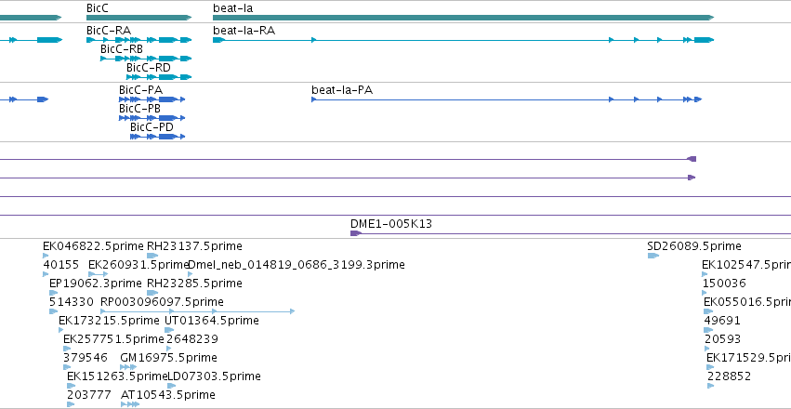Click the UT01364.5prime EST marker
791x409 pixels.
point(169,330)
